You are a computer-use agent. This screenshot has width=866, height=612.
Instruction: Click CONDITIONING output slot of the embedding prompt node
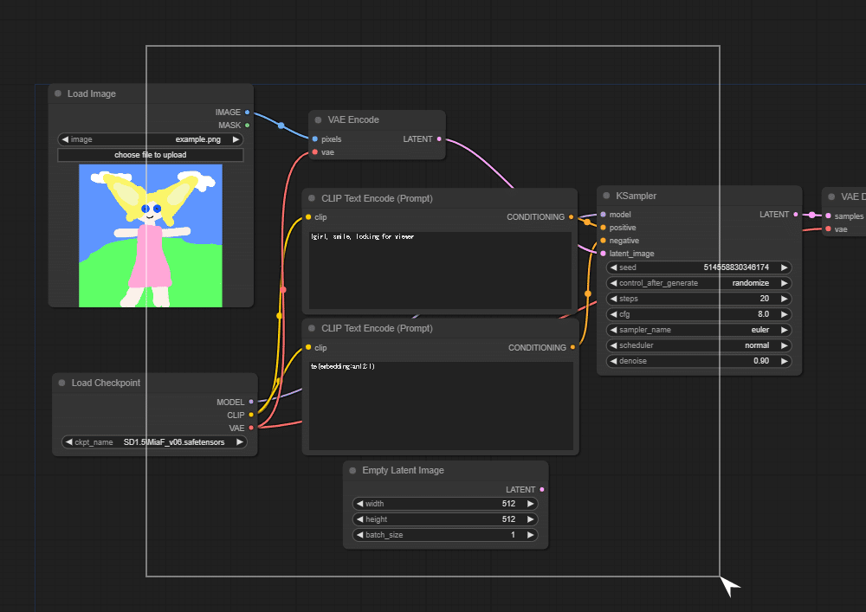[x=572, y=347]
